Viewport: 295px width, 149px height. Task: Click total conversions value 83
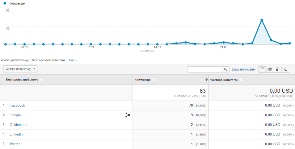203,91
